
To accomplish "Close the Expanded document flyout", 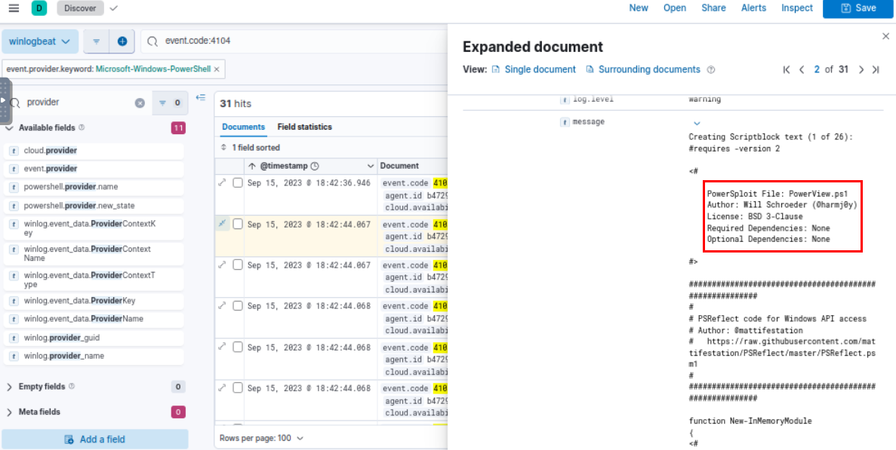I will [885, 36].
